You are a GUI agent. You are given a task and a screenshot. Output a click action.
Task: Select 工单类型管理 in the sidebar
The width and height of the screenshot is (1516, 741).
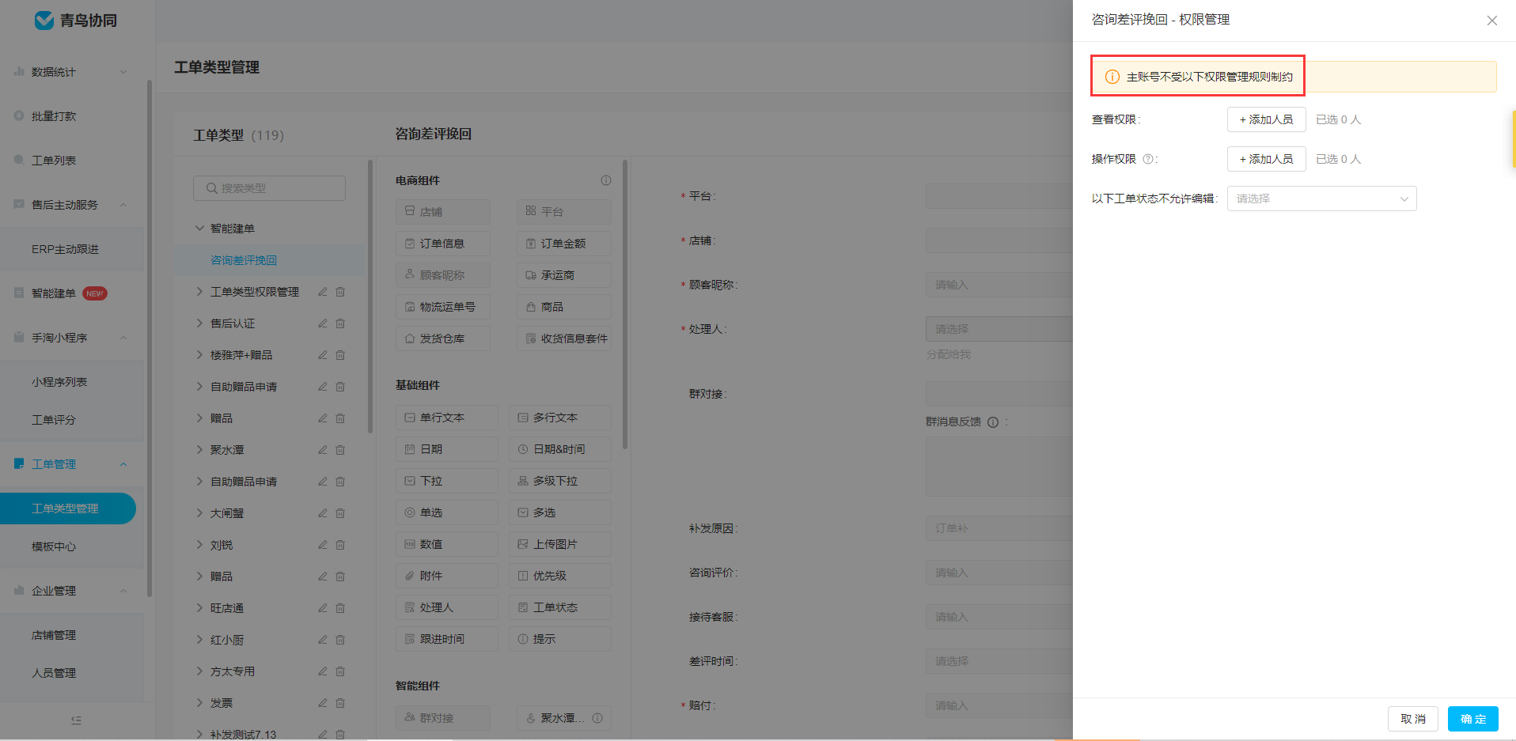(67, 508)
